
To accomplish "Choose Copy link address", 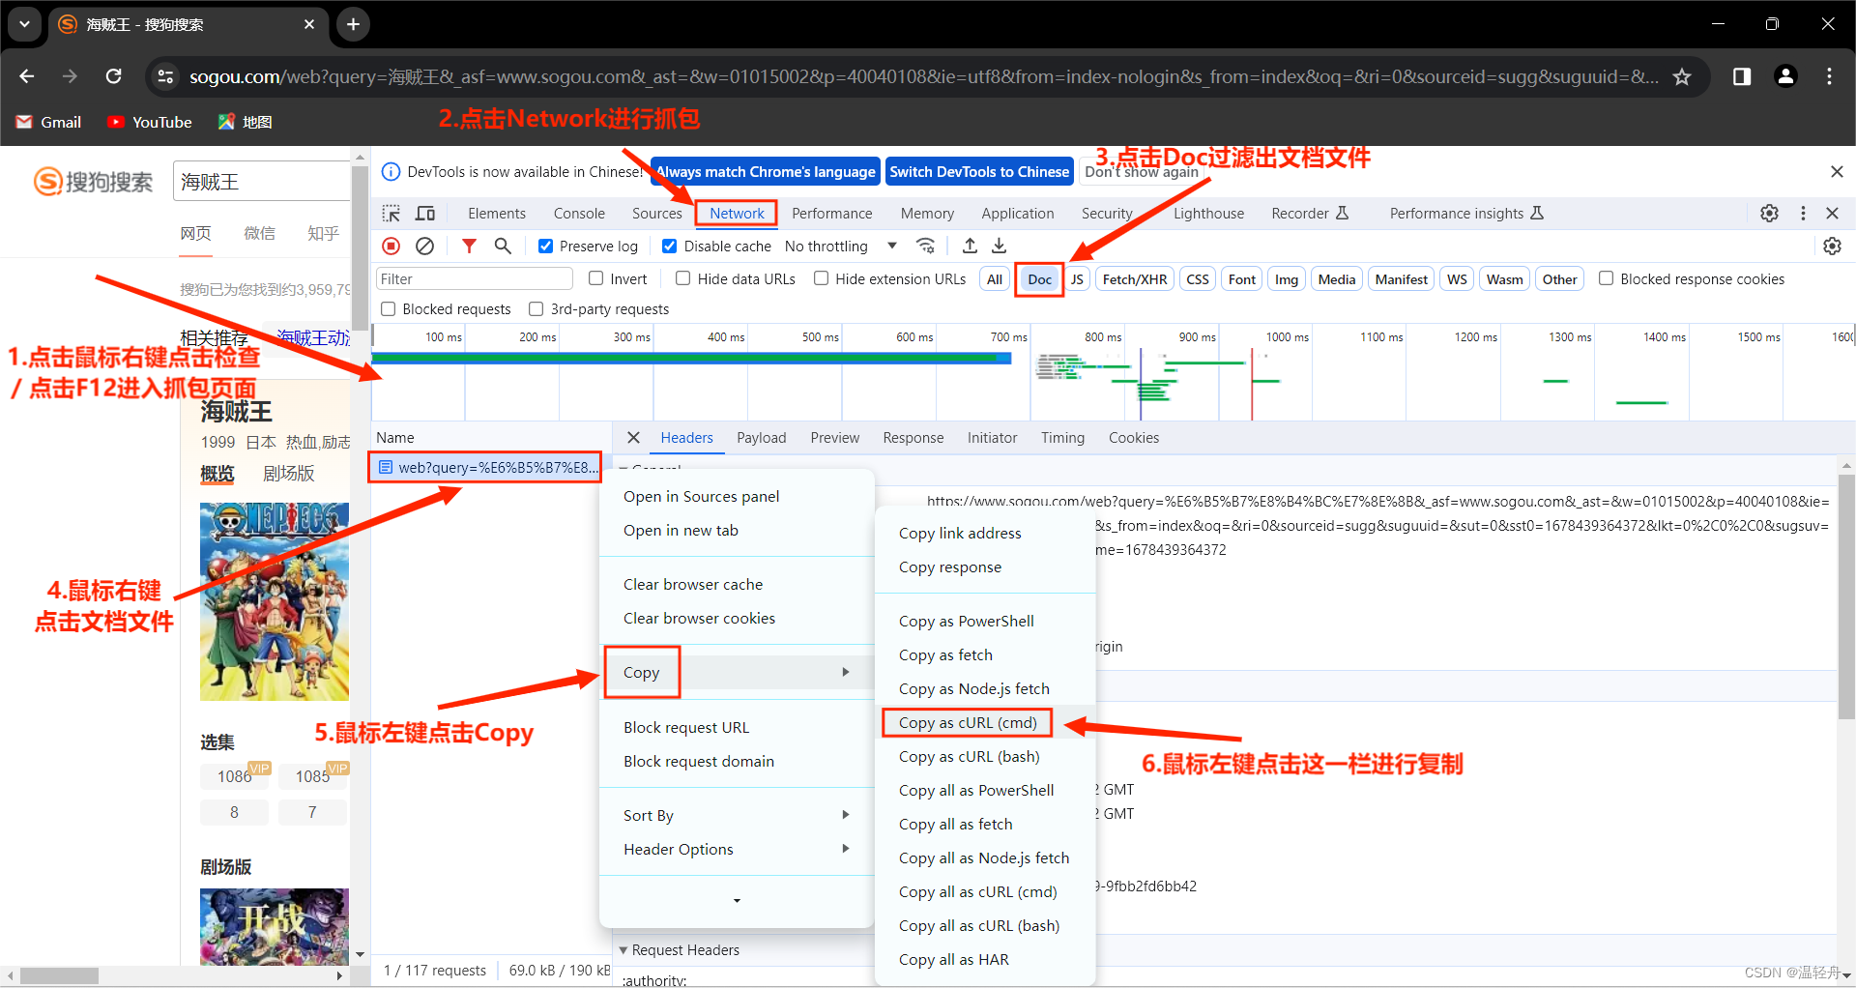I will tap(960, 534).
